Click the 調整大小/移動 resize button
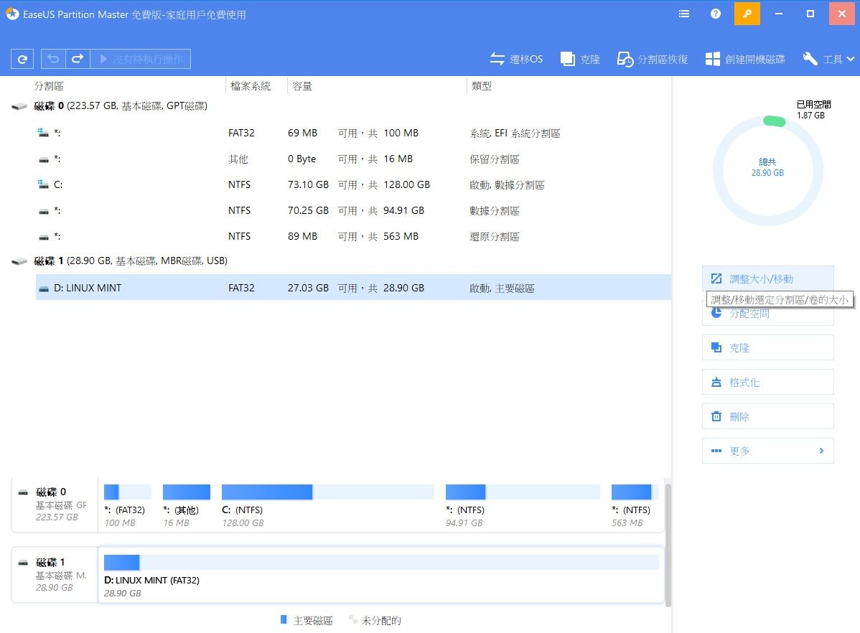This screenshot has width=860, height=633. tap(767, 278)
